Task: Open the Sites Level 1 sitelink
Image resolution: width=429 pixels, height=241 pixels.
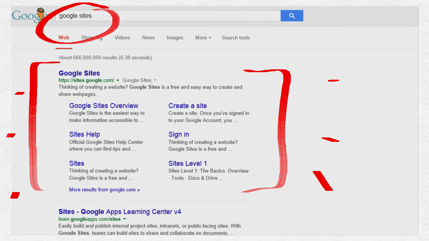Action: point(187,163)
